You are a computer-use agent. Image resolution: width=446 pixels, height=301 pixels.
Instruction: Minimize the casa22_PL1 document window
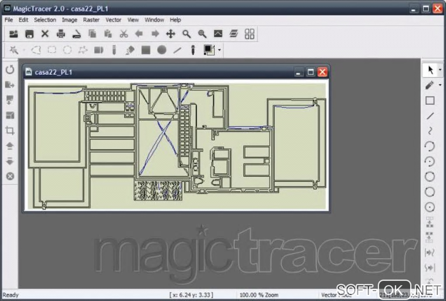(298, 72)
